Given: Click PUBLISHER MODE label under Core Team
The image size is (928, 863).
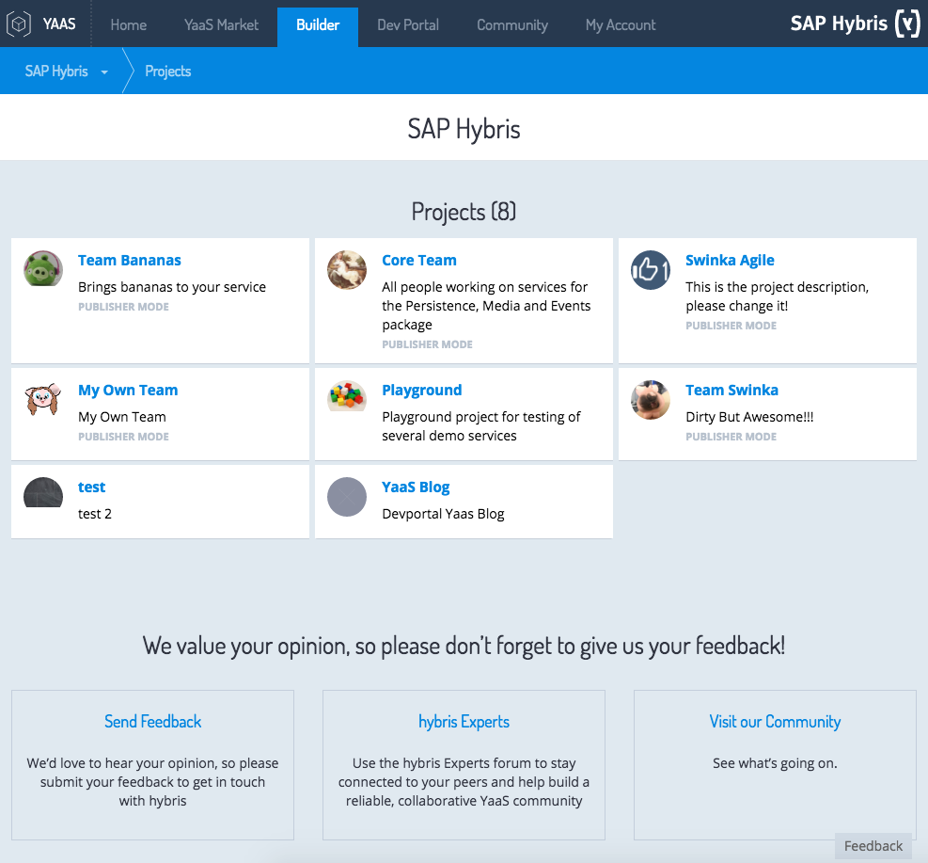Looking at the screenshot, I should 427,344.
